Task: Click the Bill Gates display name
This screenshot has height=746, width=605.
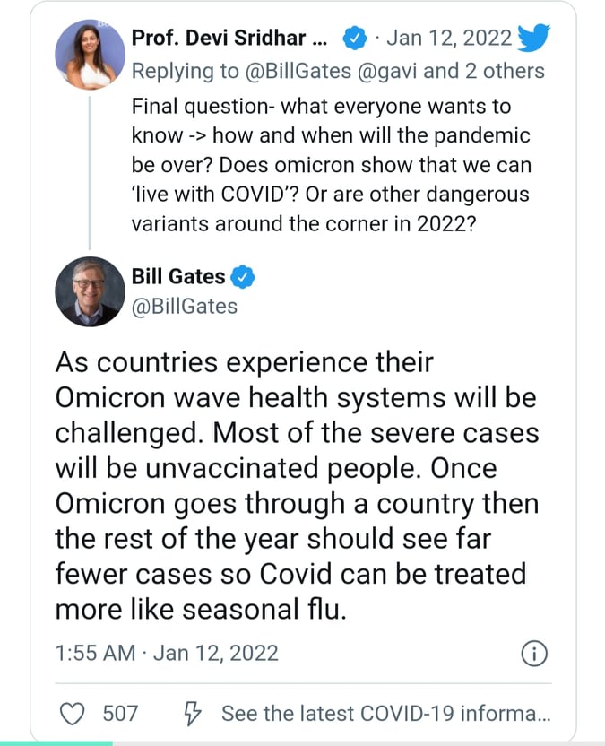Action: pos(177,276)
